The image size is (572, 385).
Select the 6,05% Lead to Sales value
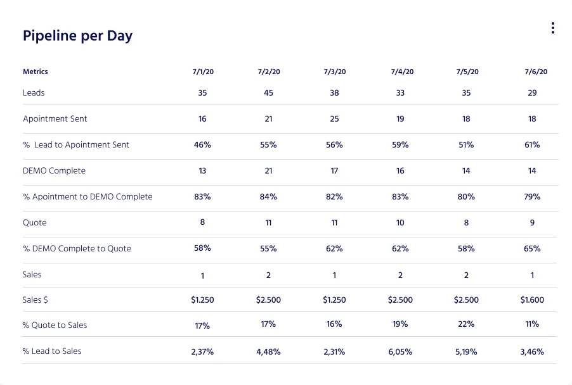click(400, 351)
